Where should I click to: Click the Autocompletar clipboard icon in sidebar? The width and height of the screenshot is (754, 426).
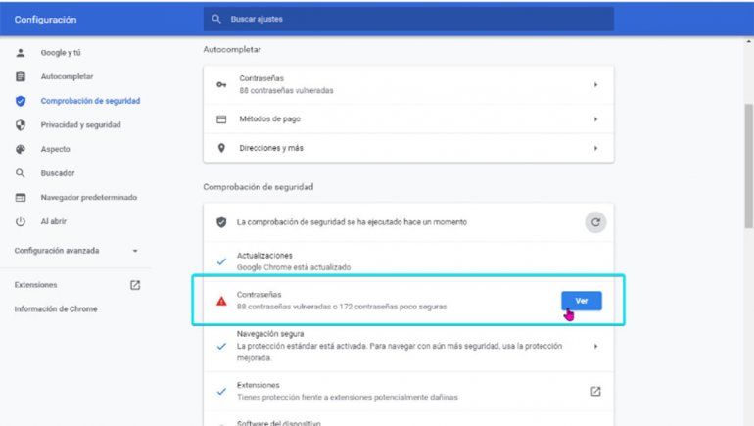click(21, 76)
